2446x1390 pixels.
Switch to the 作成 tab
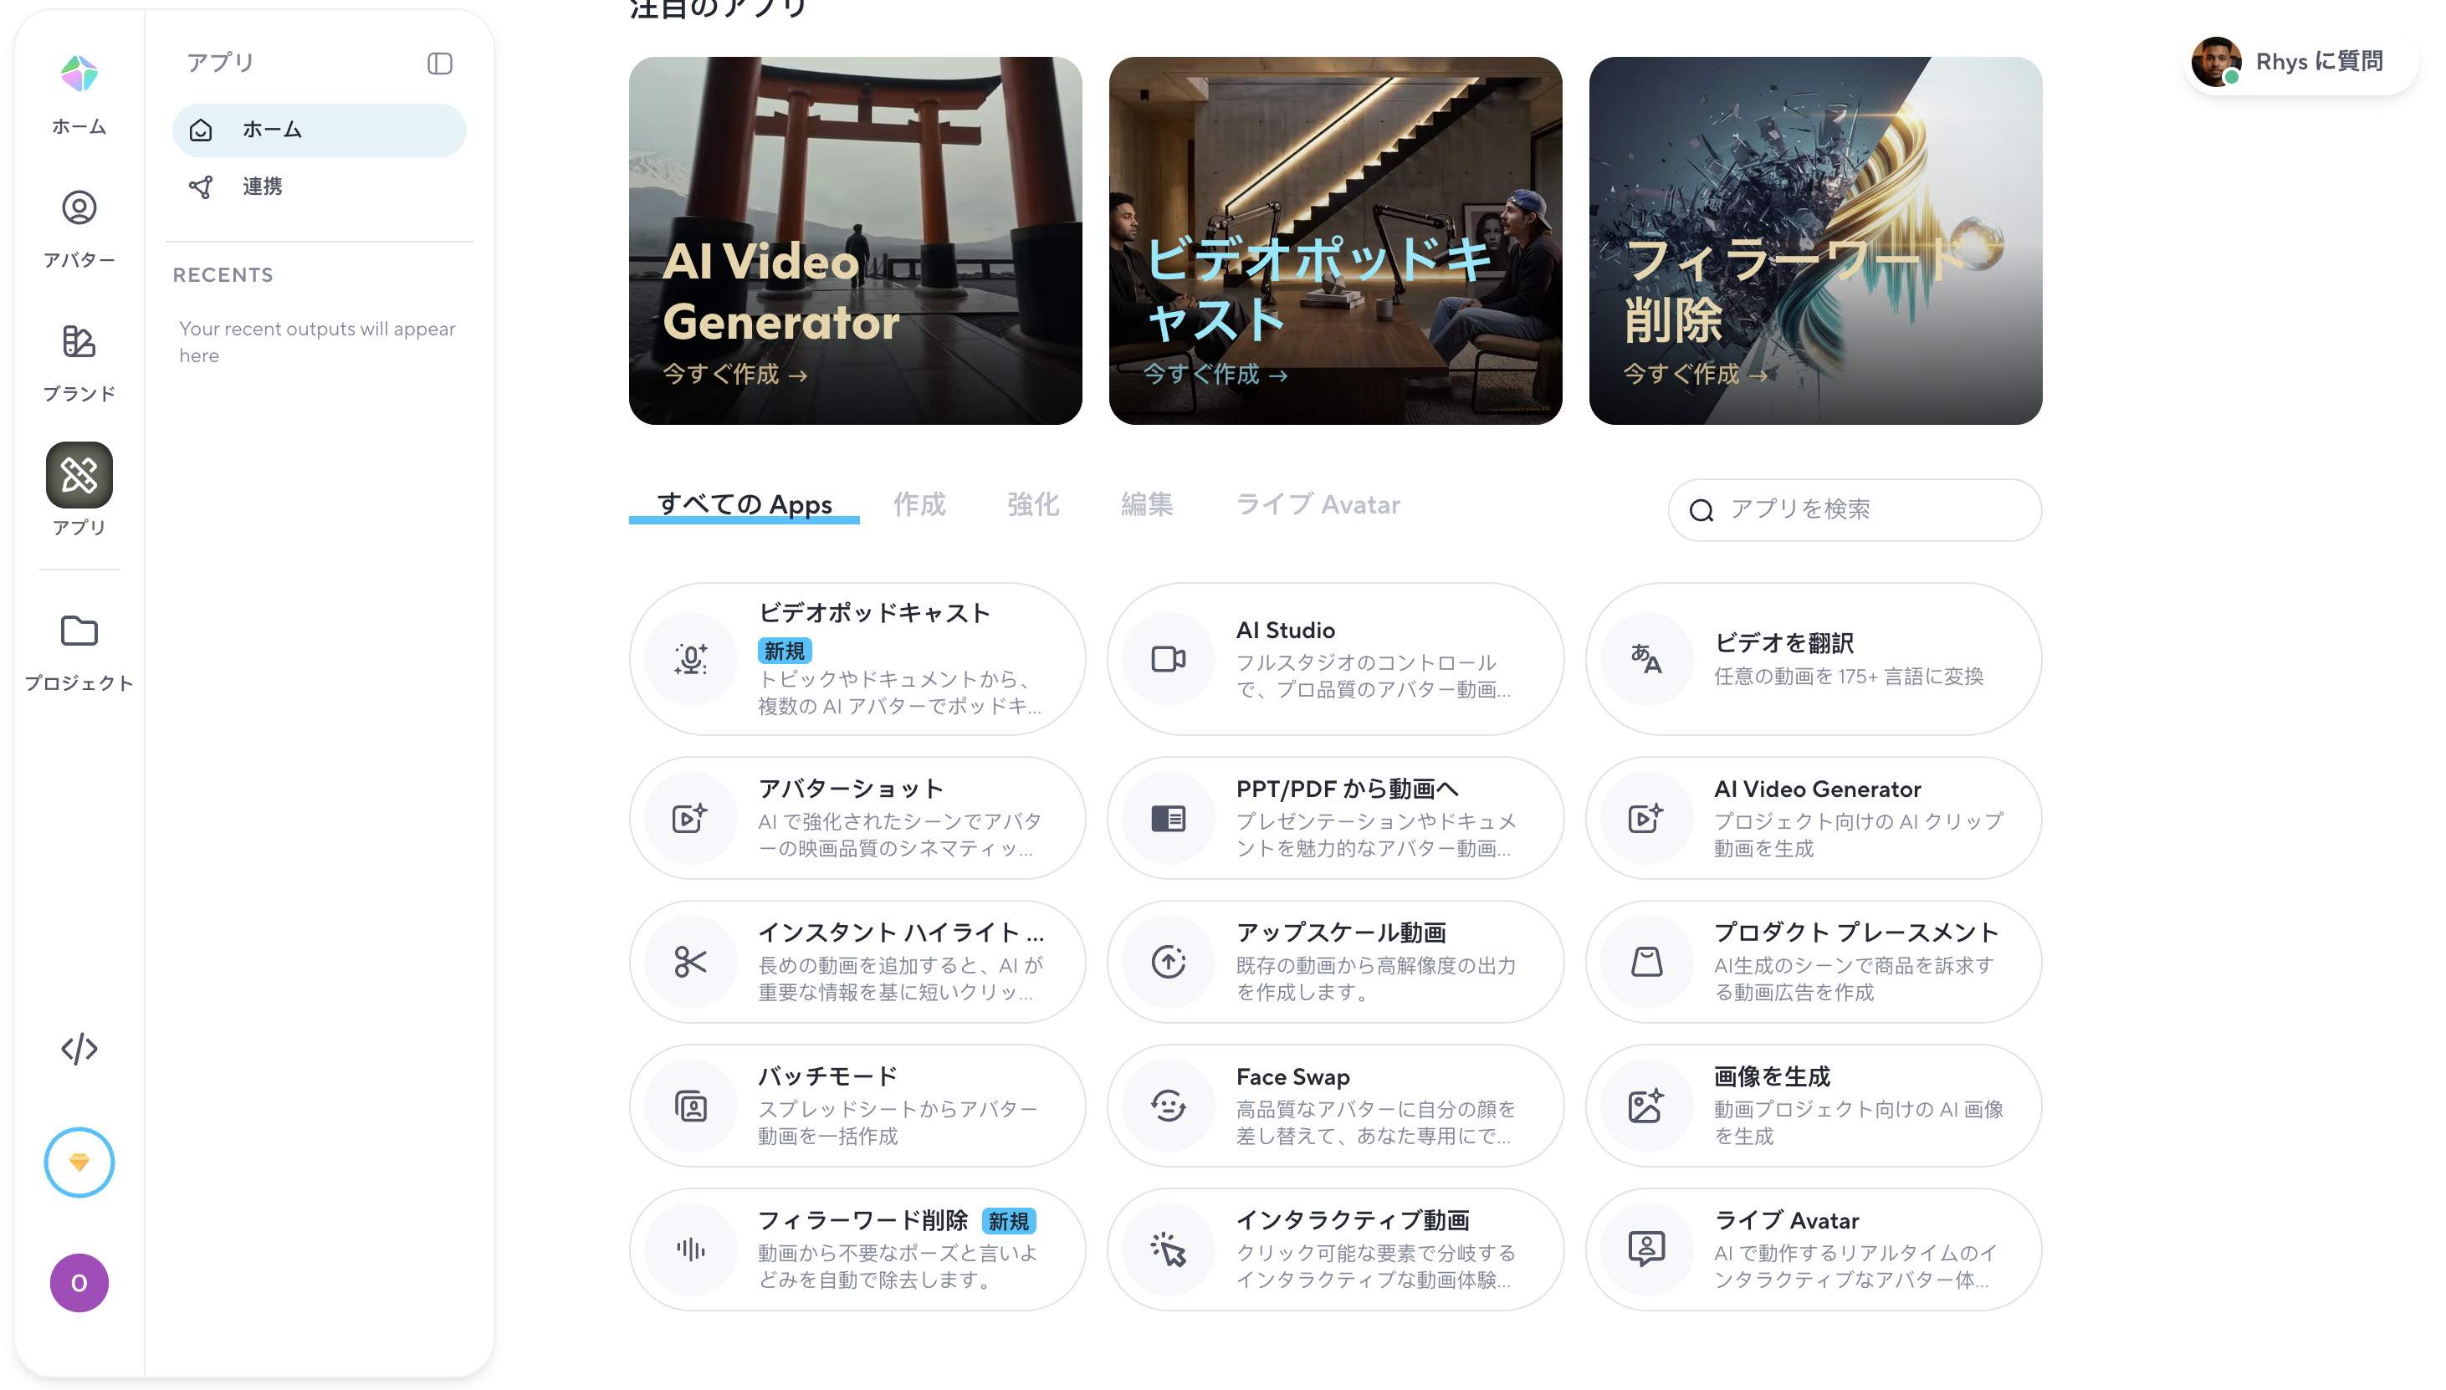[x=919, y=504]
